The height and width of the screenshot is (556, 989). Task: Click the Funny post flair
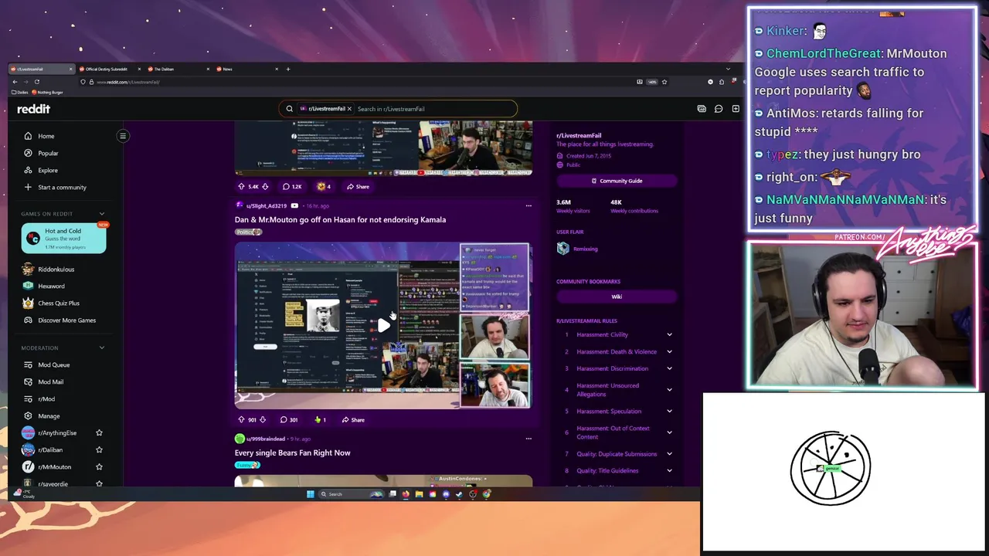pos(247,465)
